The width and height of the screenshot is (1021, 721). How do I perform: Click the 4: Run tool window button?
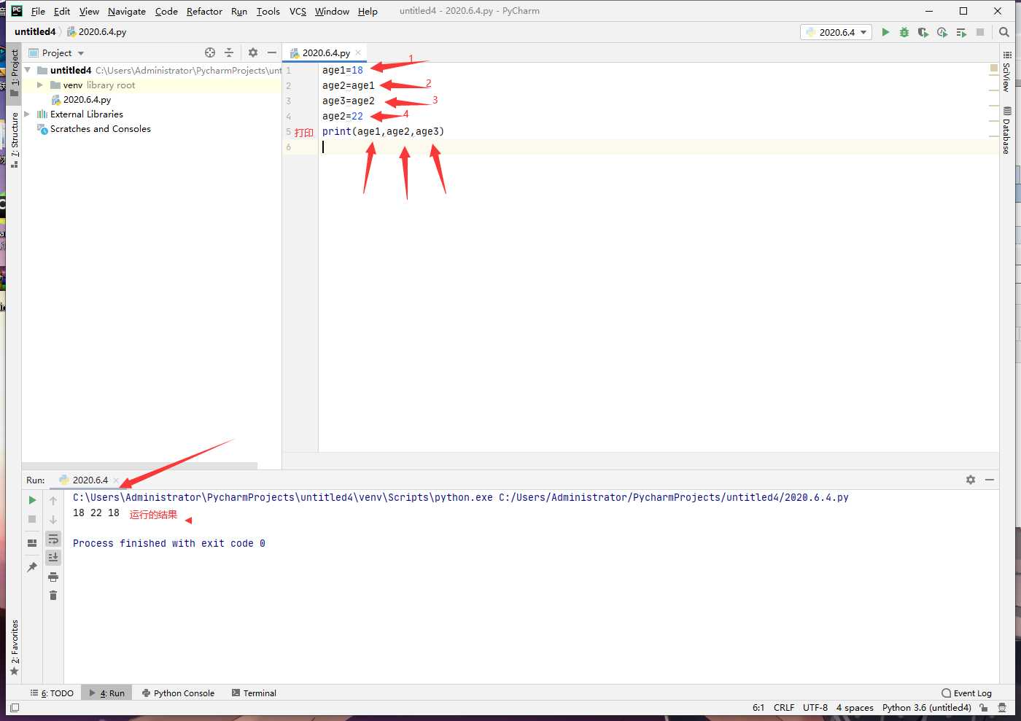106,693
